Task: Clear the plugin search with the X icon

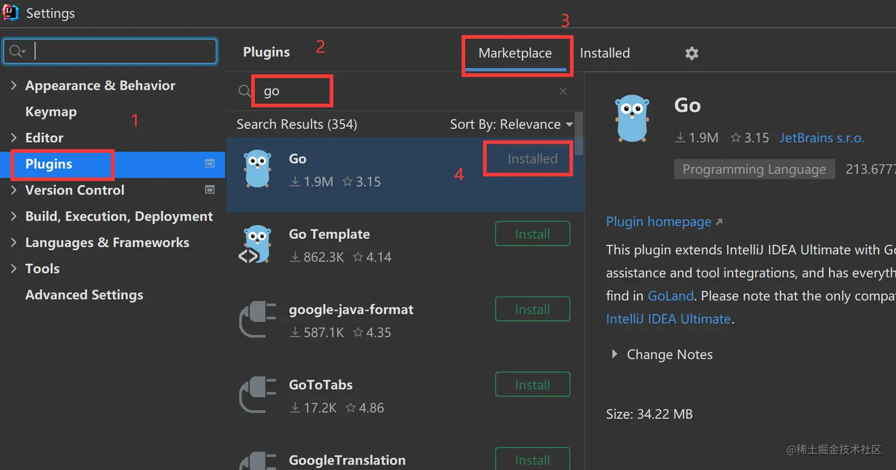Action: pos(563,91)
